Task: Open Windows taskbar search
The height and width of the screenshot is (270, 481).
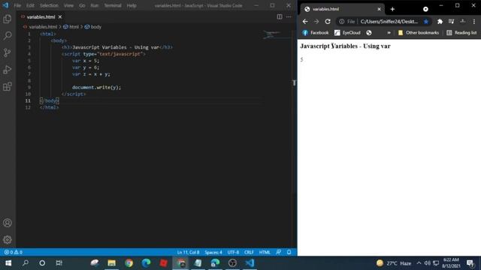Action: point(26,263)
